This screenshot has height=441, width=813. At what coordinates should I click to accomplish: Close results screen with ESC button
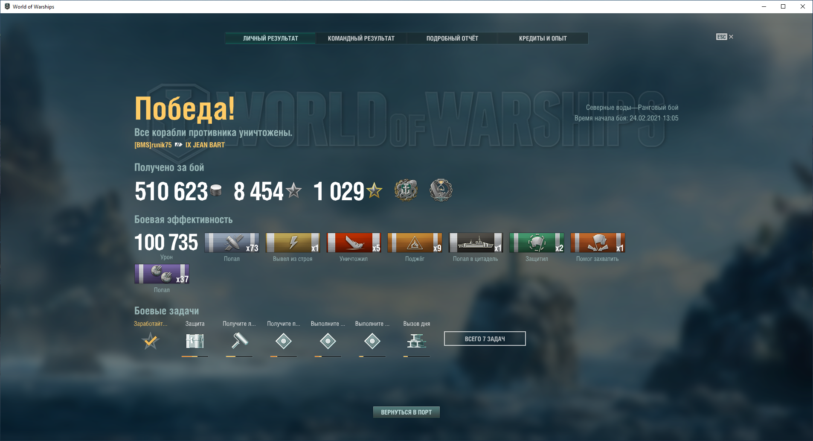pos(724,37)
